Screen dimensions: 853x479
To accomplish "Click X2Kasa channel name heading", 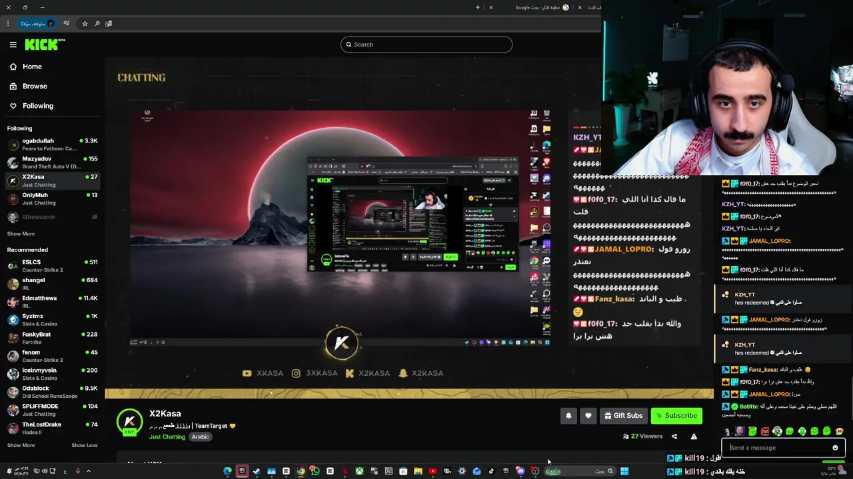I will point(165,413).
